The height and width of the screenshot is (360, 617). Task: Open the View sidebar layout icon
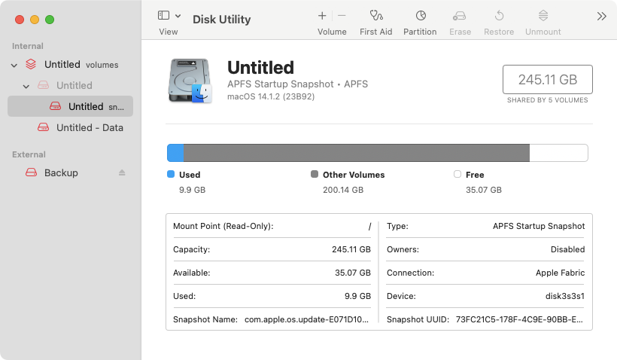pyautogui.click(x=163, y=16)
